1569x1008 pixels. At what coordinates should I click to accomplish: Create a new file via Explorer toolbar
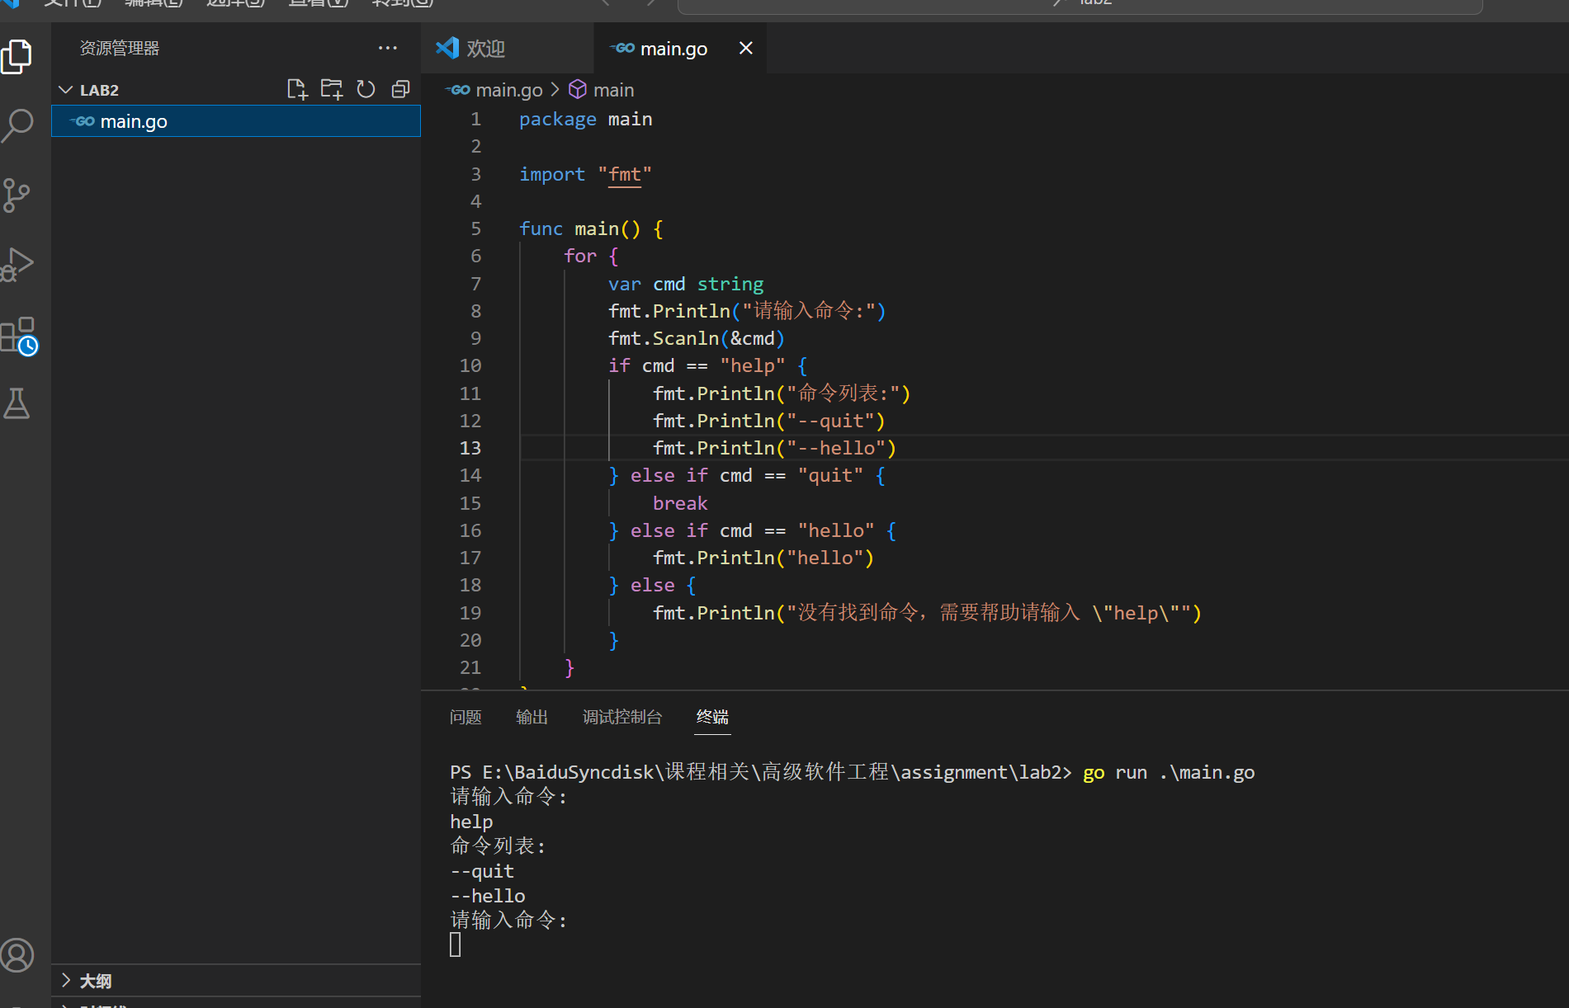[x=296, y=88]
